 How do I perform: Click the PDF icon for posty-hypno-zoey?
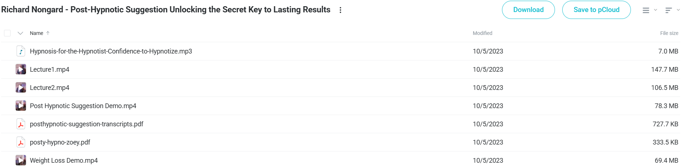(x=21, y=142)
